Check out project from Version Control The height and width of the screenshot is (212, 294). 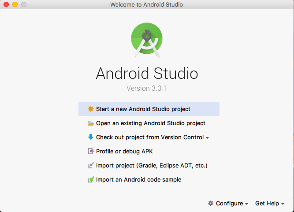pyautogui.click(x=148, y=137)
